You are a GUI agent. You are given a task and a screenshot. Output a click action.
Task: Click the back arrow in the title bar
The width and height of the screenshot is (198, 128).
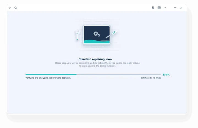(10, 8)
